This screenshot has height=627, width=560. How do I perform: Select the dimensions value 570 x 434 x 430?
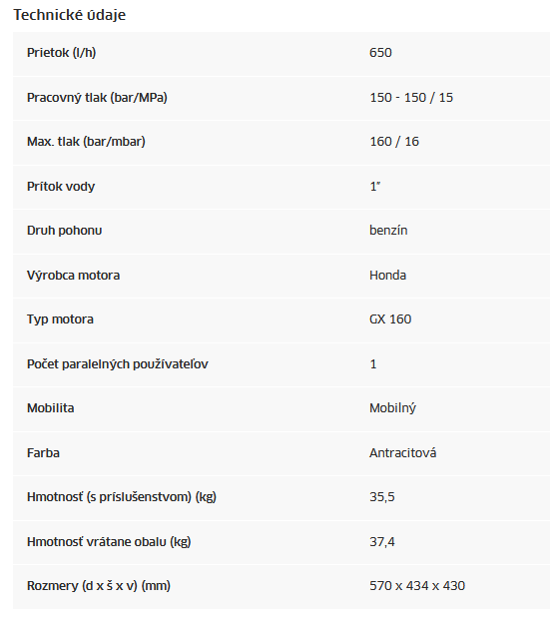[x=417, y=586]
